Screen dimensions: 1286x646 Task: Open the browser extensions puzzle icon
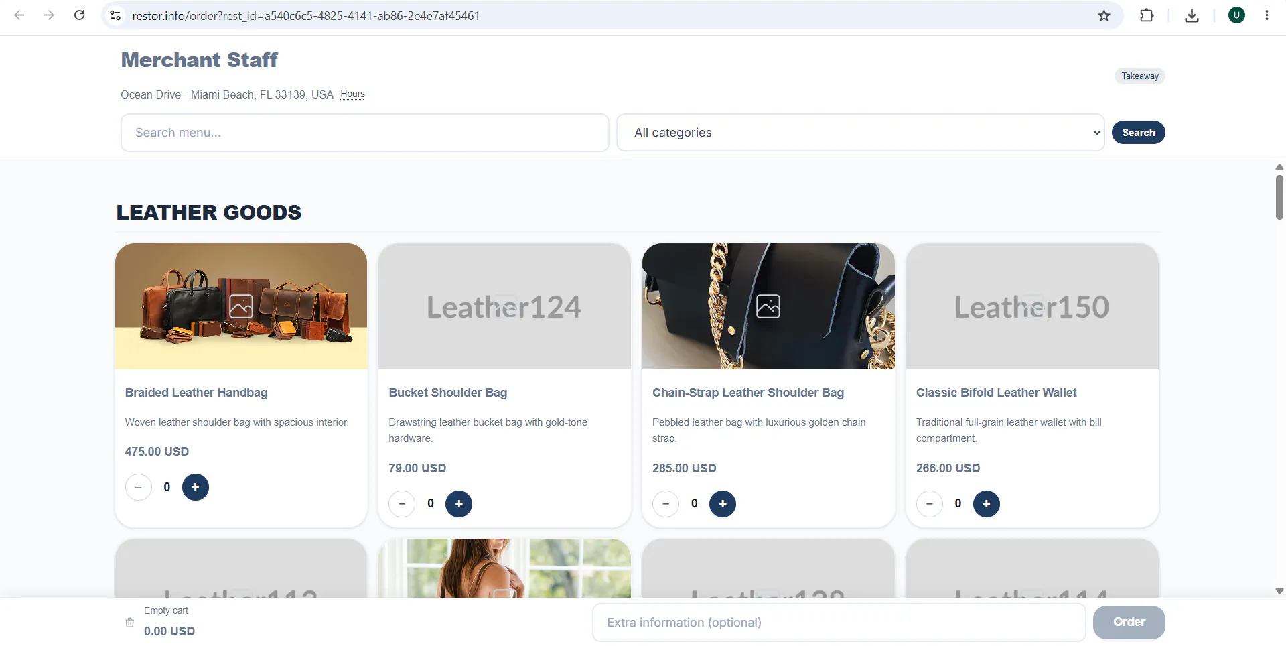(x=1147, y=15)
